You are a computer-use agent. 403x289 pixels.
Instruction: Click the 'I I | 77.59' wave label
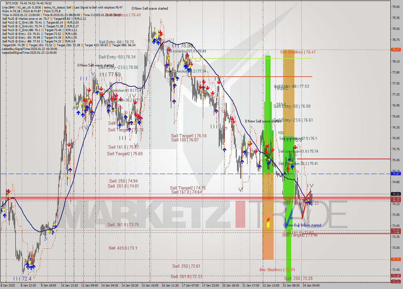110,74
